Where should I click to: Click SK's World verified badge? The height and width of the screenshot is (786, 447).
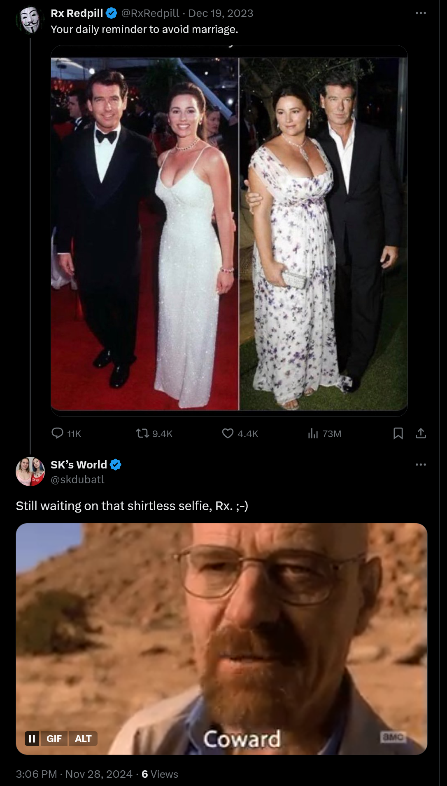pos(116,465)
